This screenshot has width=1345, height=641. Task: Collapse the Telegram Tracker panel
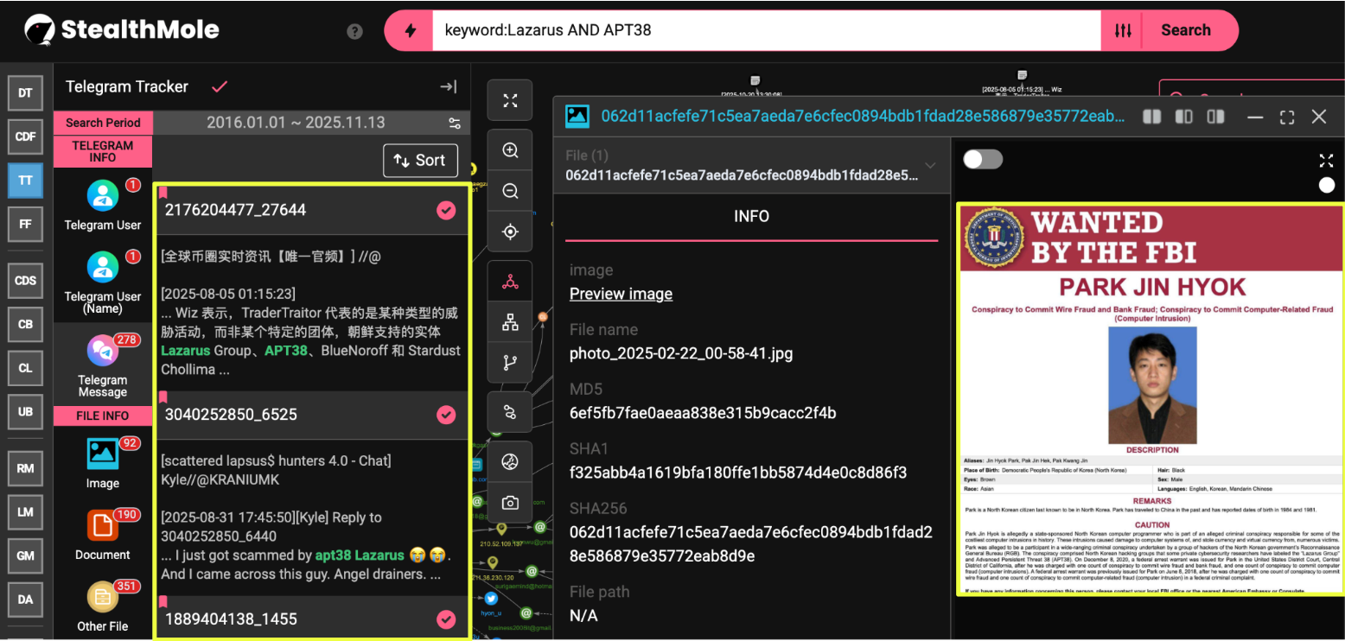coord(448,86)
